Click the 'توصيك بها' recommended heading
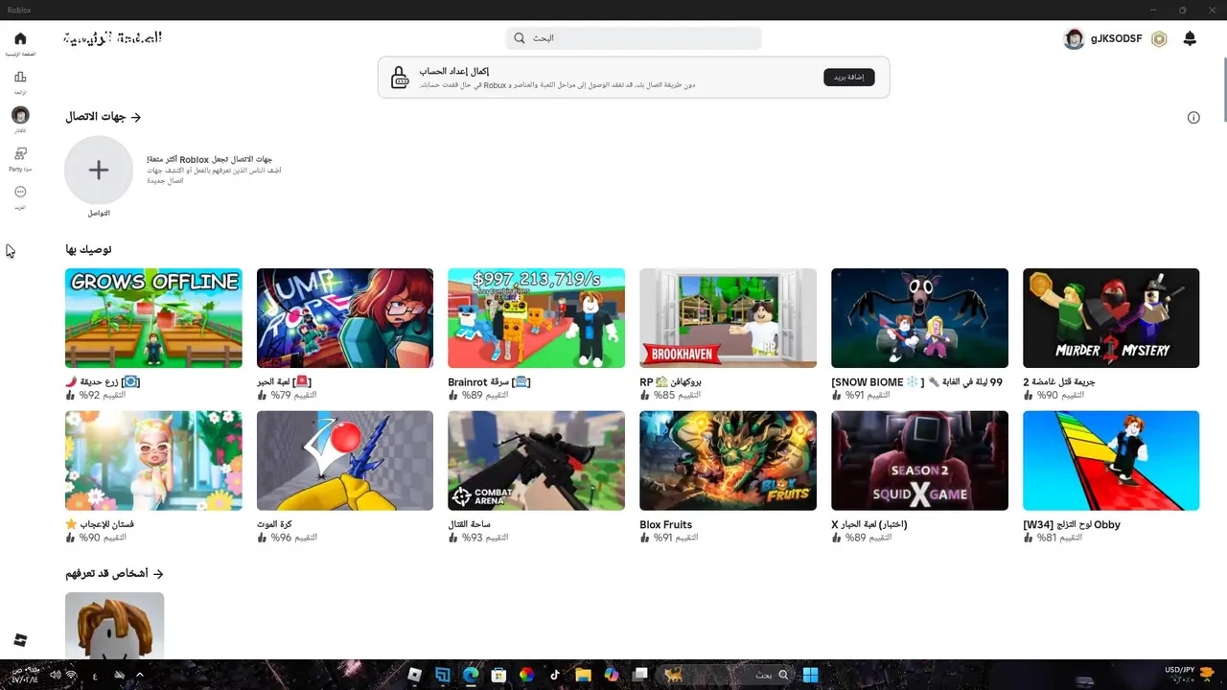 pyautogui.click(x=88, y=249)
